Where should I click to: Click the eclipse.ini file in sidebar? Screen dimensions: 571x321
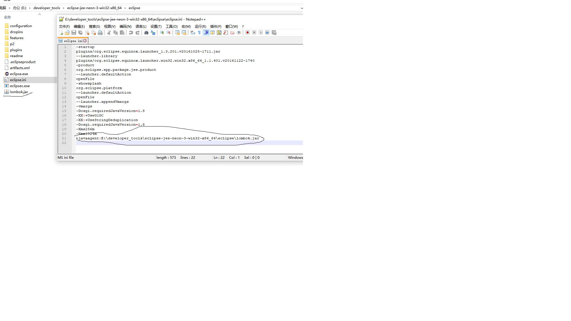pyautogui.click(x=18, y=80)
